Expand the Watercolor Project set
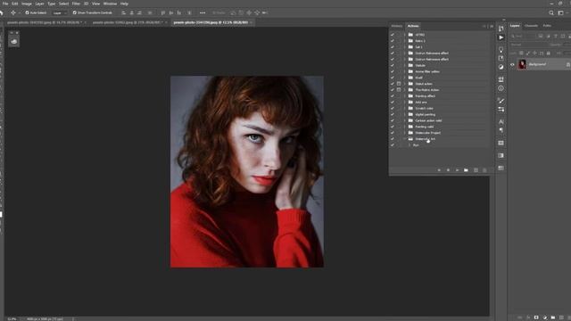This screenshot has height=321, width=571. pos(404,133)
